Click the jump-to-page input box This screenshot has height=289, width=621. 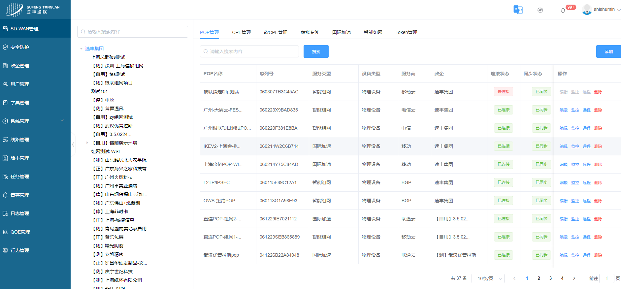(x=606, y=278)
